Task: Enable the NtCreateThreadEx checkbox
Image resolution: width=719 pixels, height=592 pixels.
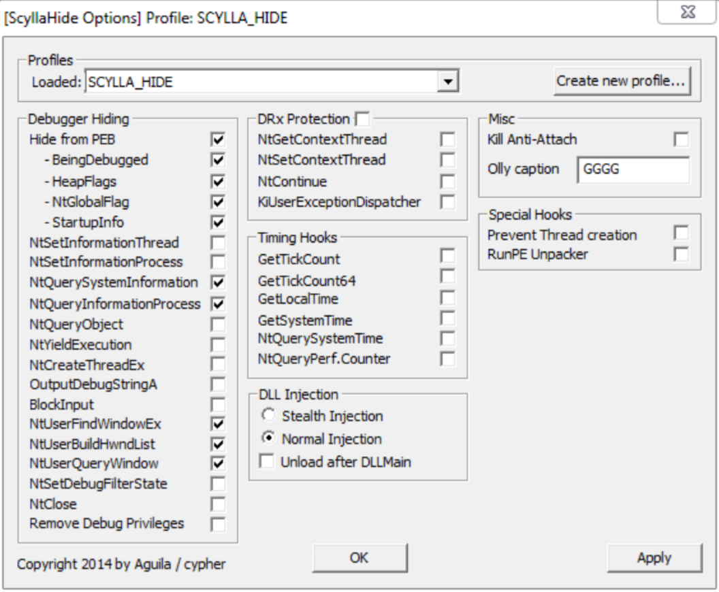Action: point(218,365)
